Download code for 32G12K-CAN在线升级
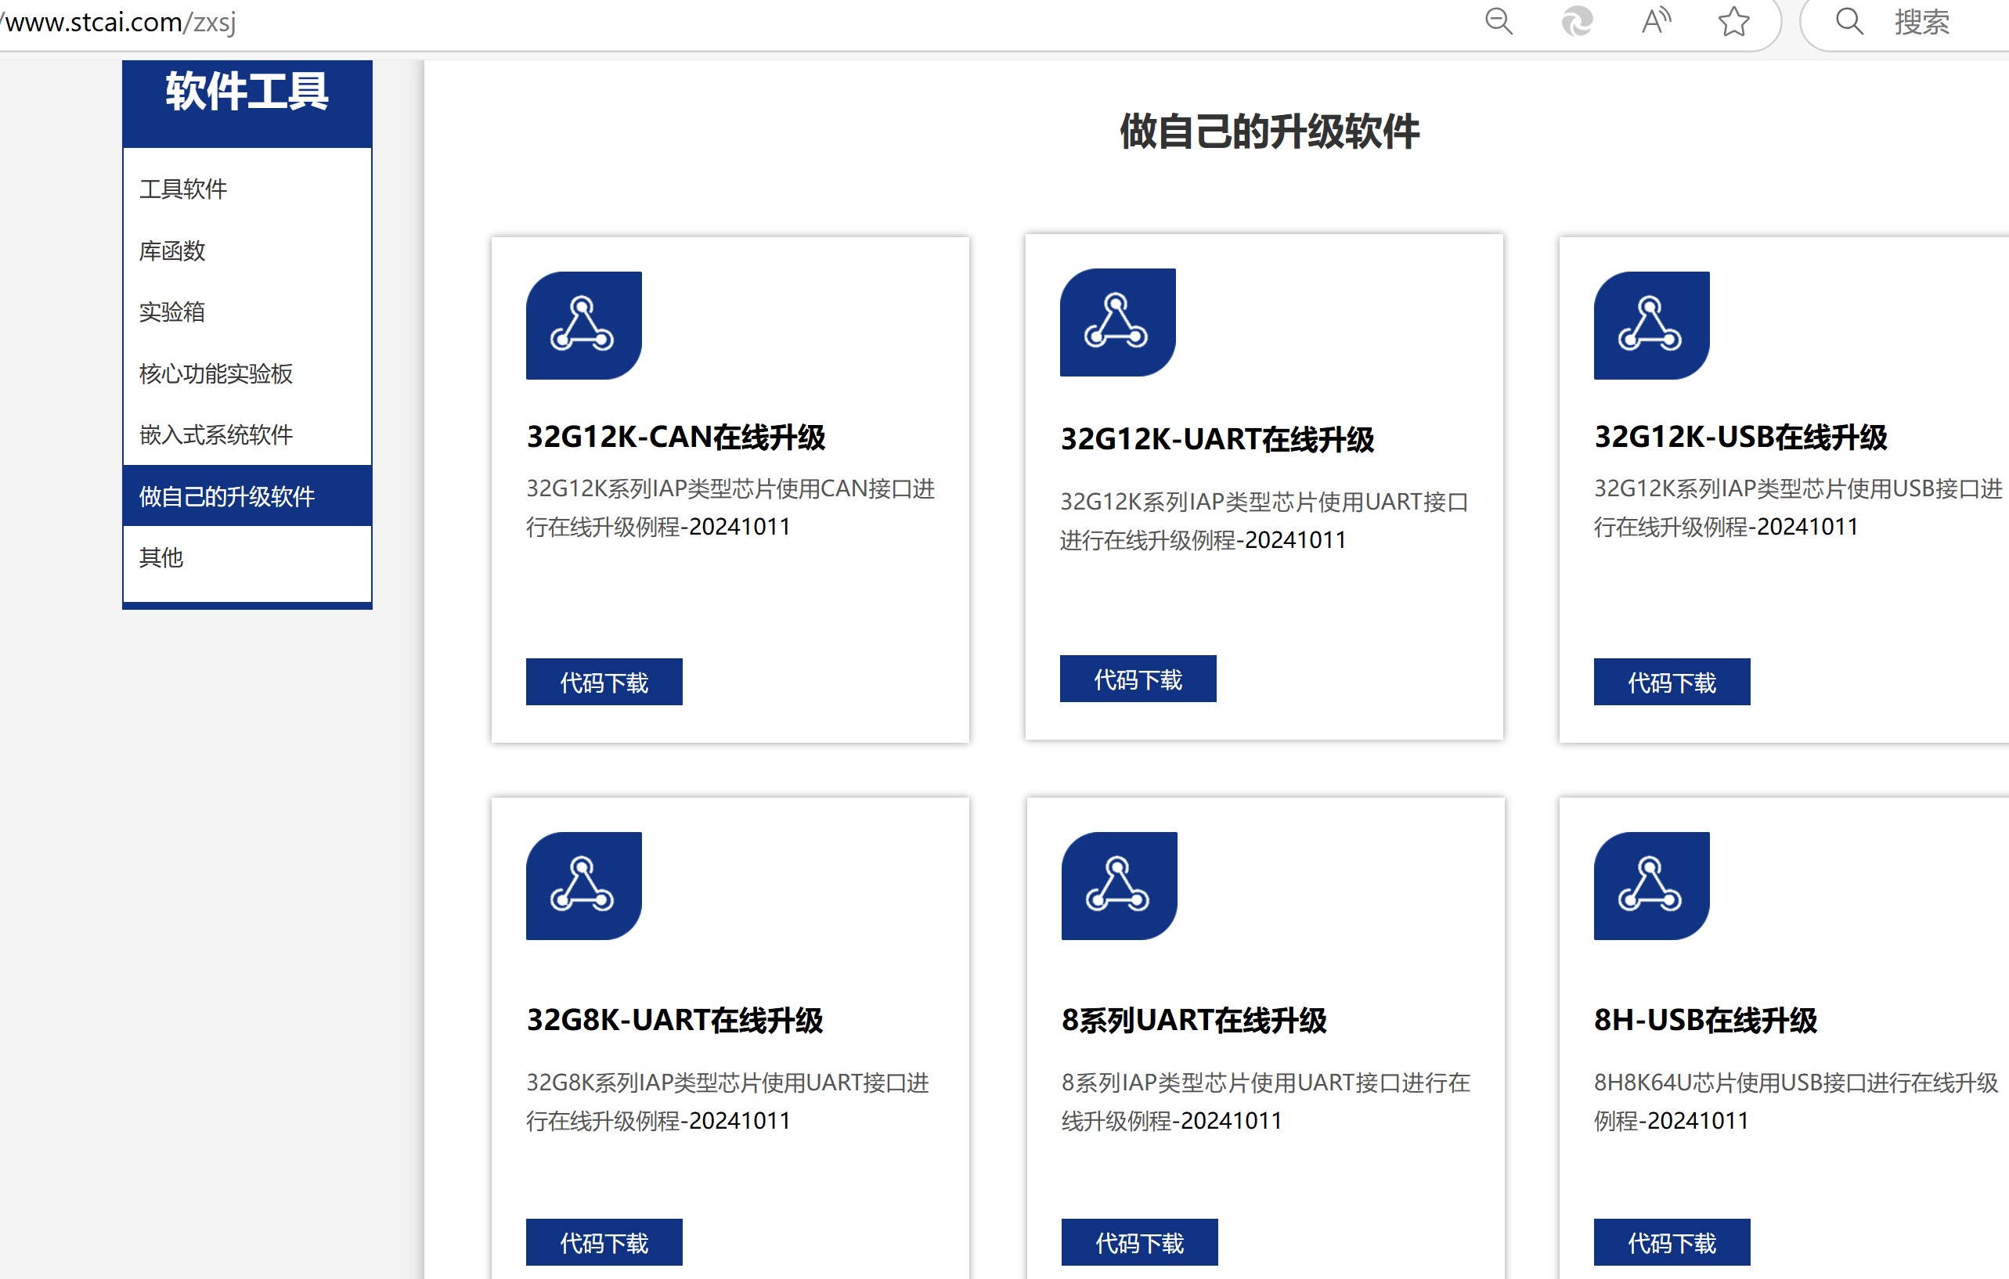 pyautogui.click(x=603, y=683)
